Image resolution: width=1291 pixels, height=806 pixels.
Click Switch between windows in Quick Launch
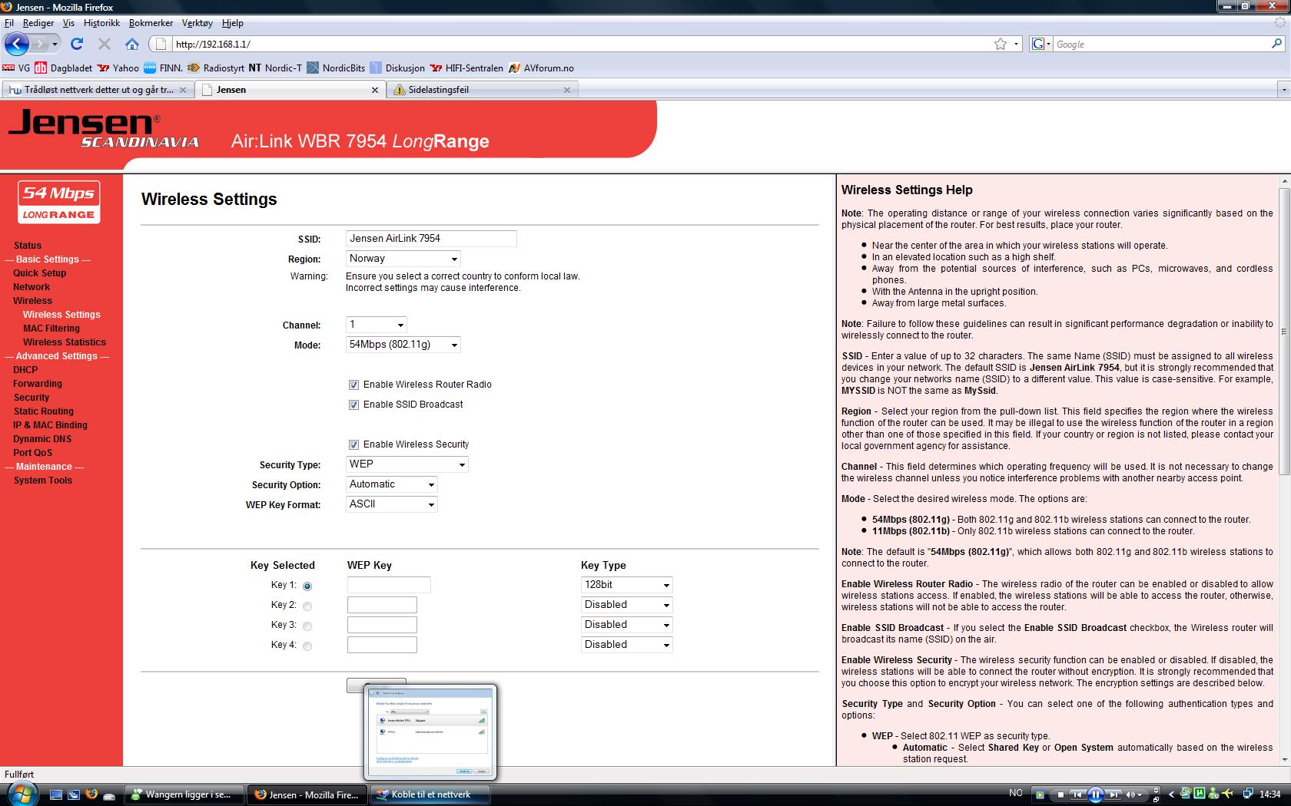(74, 794)
